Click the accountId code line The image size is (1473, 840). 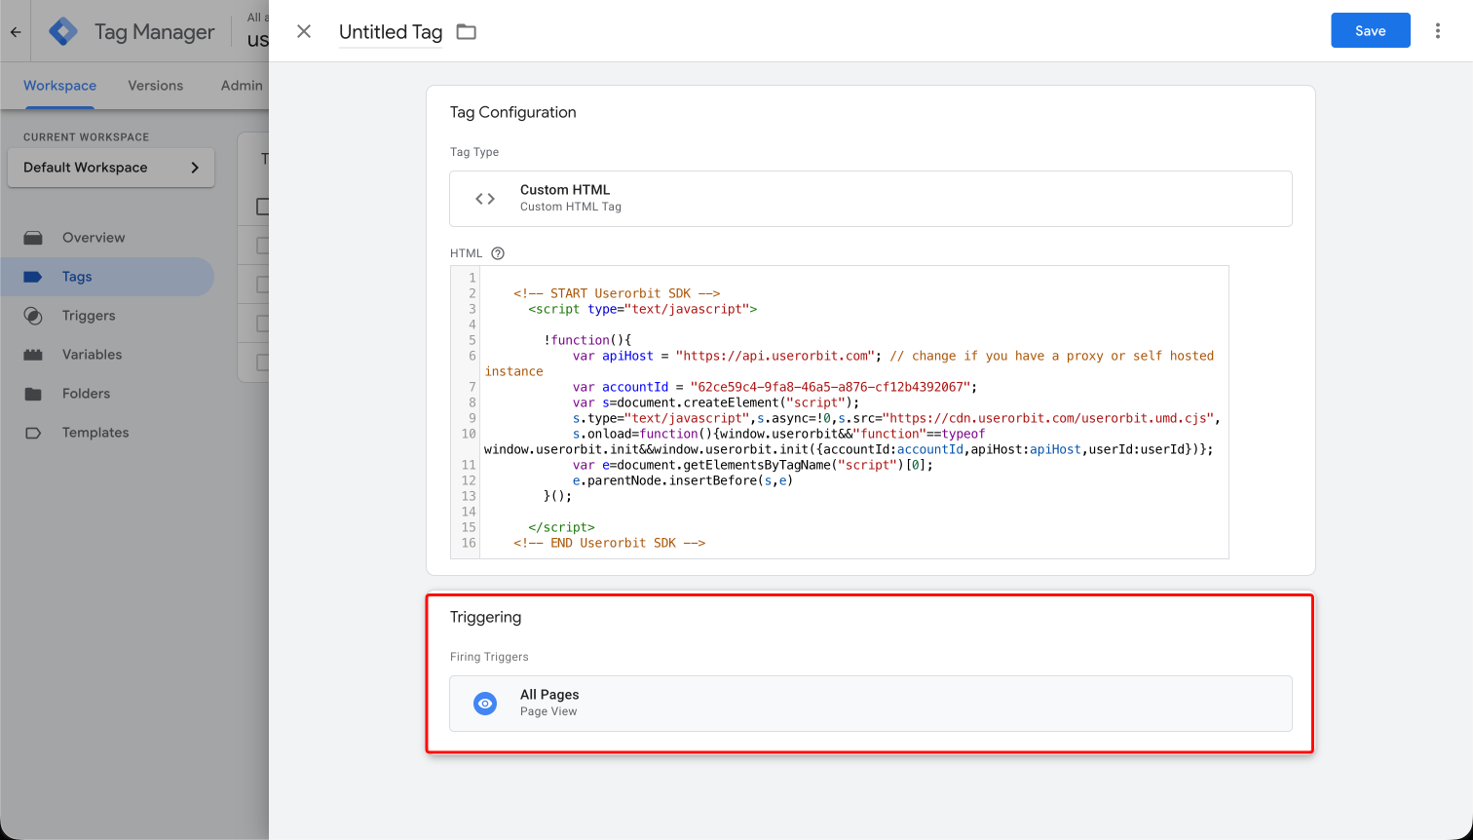coord(774,387)
